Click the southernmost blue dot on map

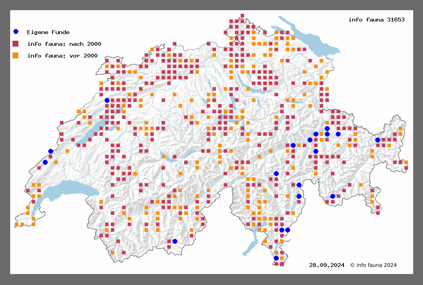pos(276,258)
